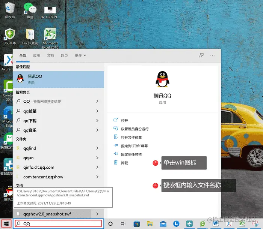Expand the qq音乐 result chevron
Image resolution: width=263 pixels, height=229 pixels.
tap(97, 130)
